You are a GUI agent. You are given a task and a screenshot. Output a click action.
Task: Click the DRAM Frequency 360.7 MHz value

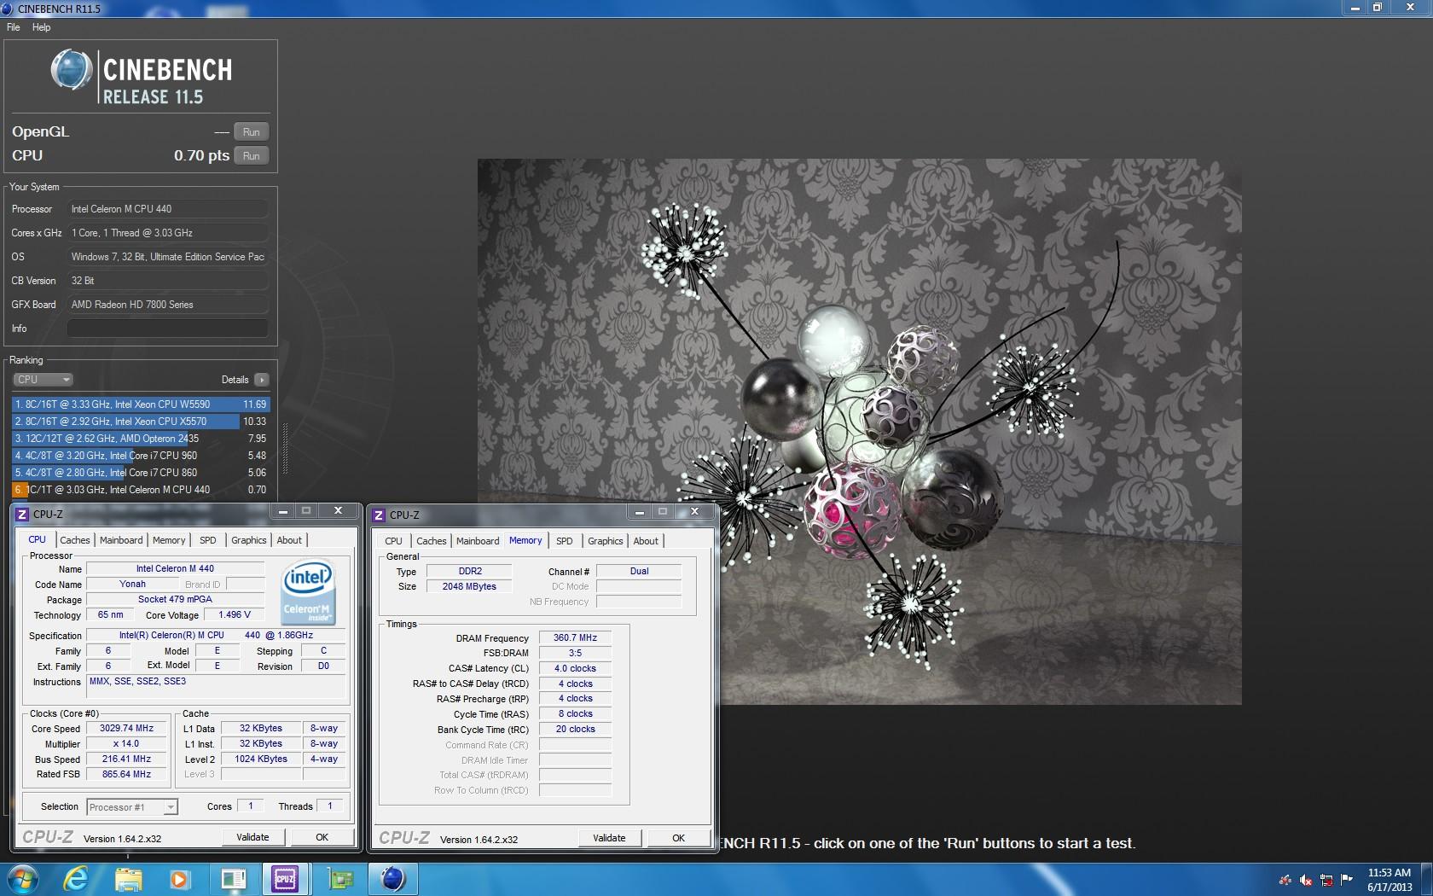575,637
